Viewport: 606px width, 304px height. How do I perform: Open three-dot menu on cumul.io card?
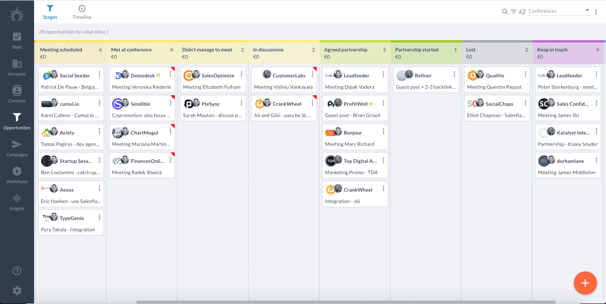(x=99, y=103)
